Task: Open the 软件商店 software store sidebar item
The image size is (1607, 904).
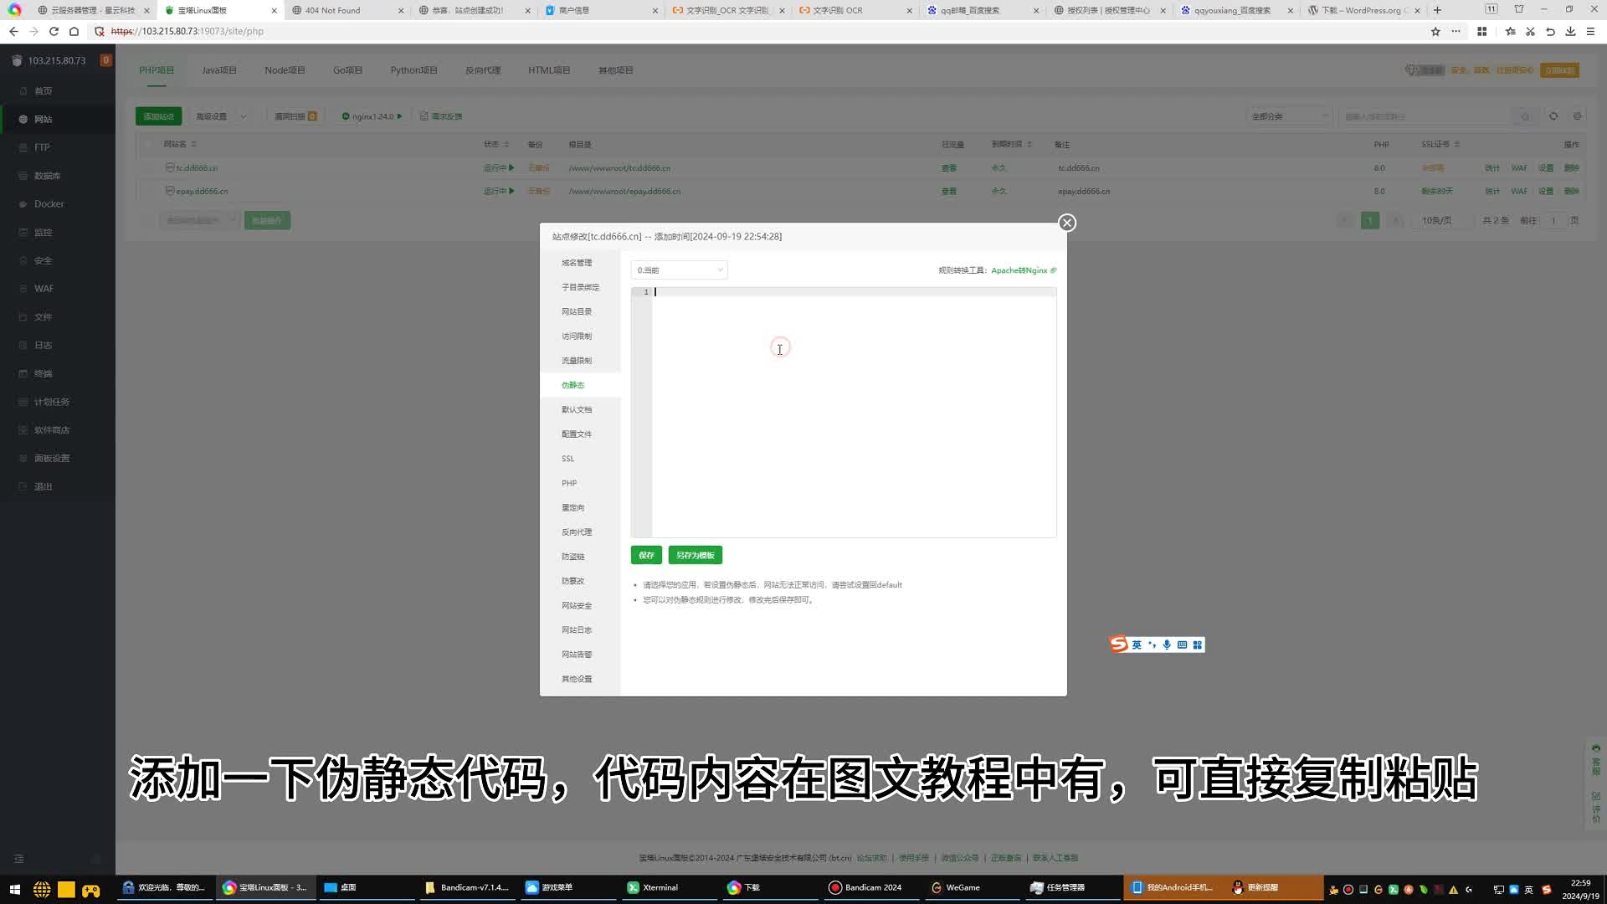Action: click(51, 430)
